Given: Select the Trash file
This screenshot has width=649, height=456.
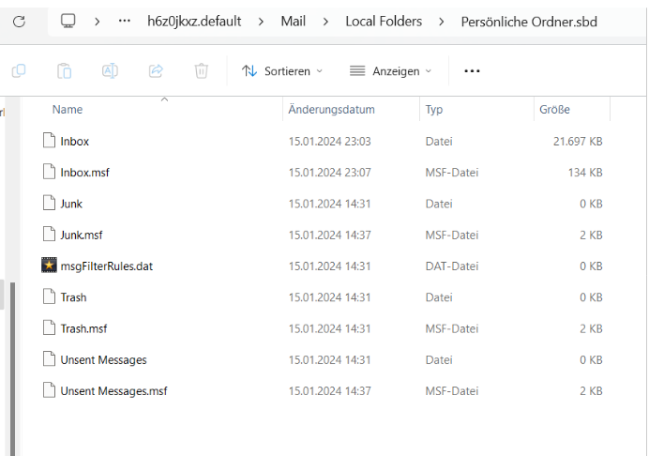Looking at the screenshot, I should click(x=73, y=297).
